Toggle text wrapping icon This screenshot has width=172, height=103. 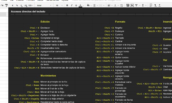[x=122, y=5]
